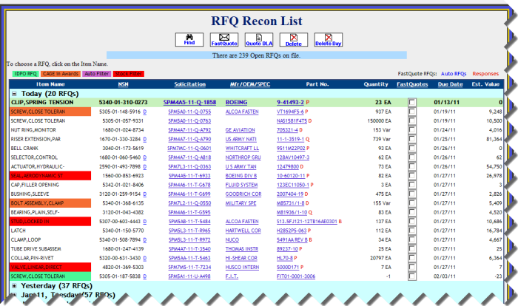Open Responses link
The image size is (518, 306).
point(485,74)
